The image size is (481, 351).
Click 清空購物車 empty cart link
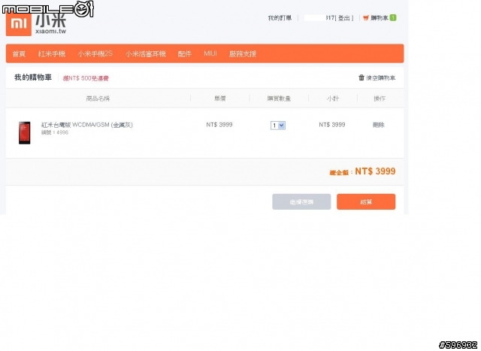click(x=381, y=78)
